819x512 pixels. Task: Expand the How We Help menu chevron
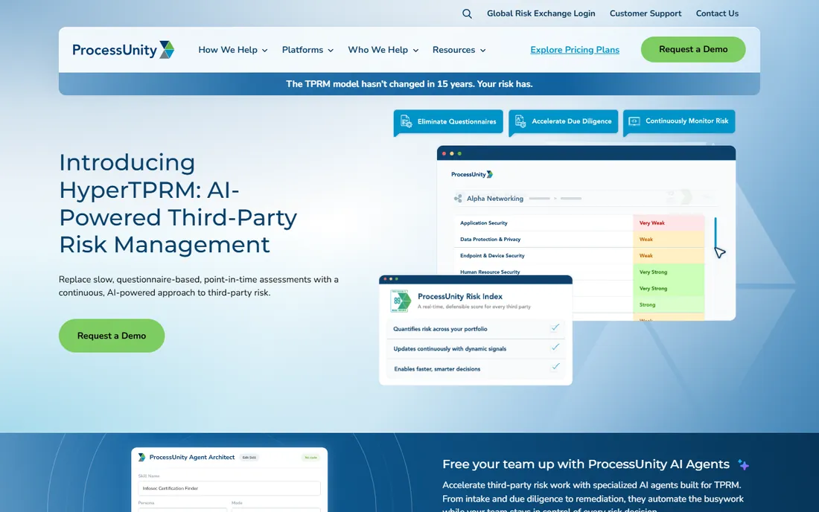coord(265,51)
